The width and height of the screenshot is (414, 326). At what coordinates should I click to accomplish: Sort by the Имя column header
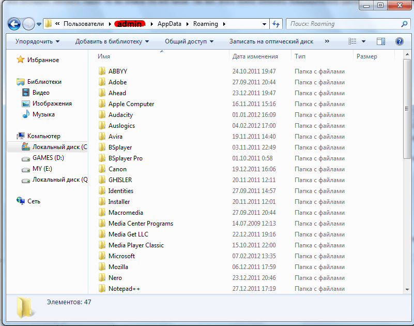click(x=104, y=56)
